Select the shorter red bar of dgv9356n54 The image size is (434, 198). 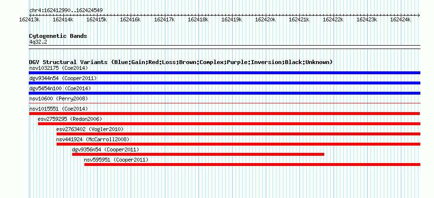198,154
